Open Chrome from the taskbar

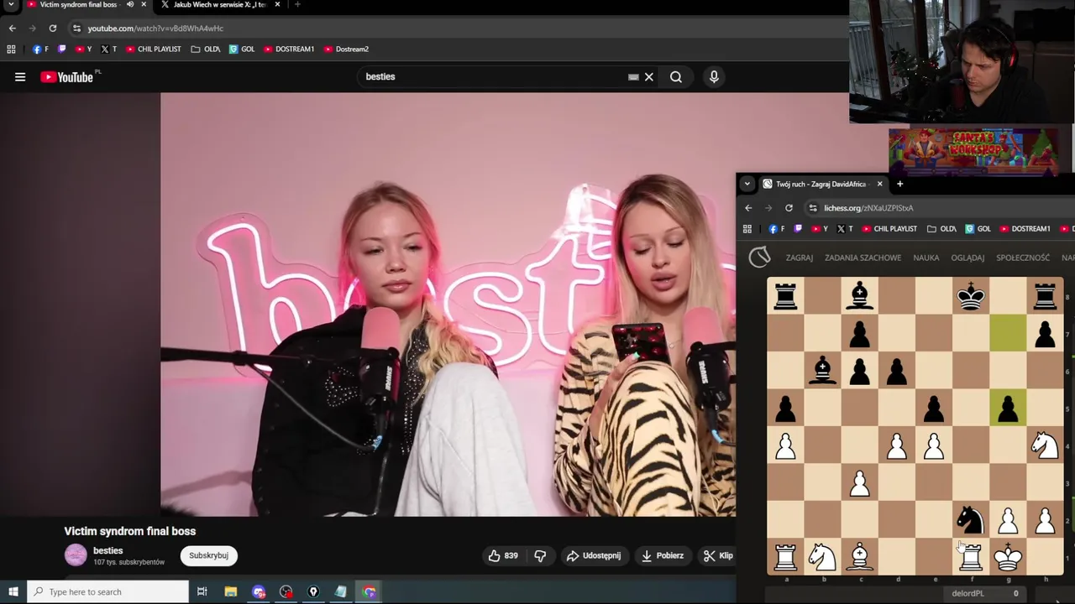(x=369, y=591)
